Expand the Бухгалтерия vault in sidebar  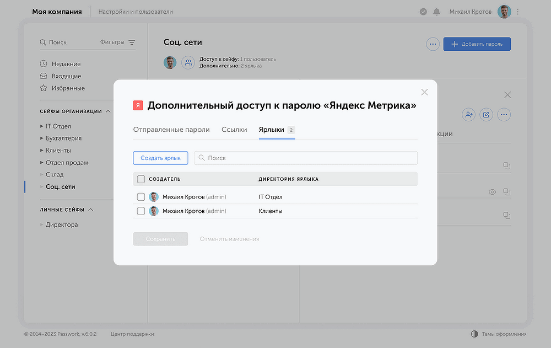click(42, 138)
